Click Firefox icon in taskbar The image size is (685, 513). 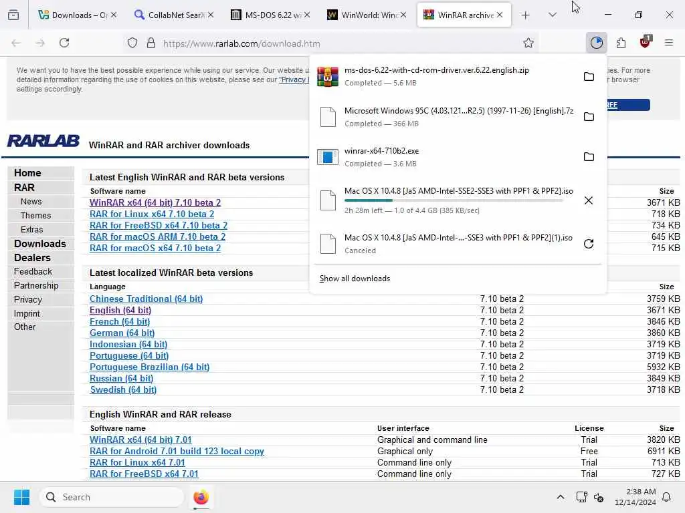pyautogui.click(x=201, y=497)
